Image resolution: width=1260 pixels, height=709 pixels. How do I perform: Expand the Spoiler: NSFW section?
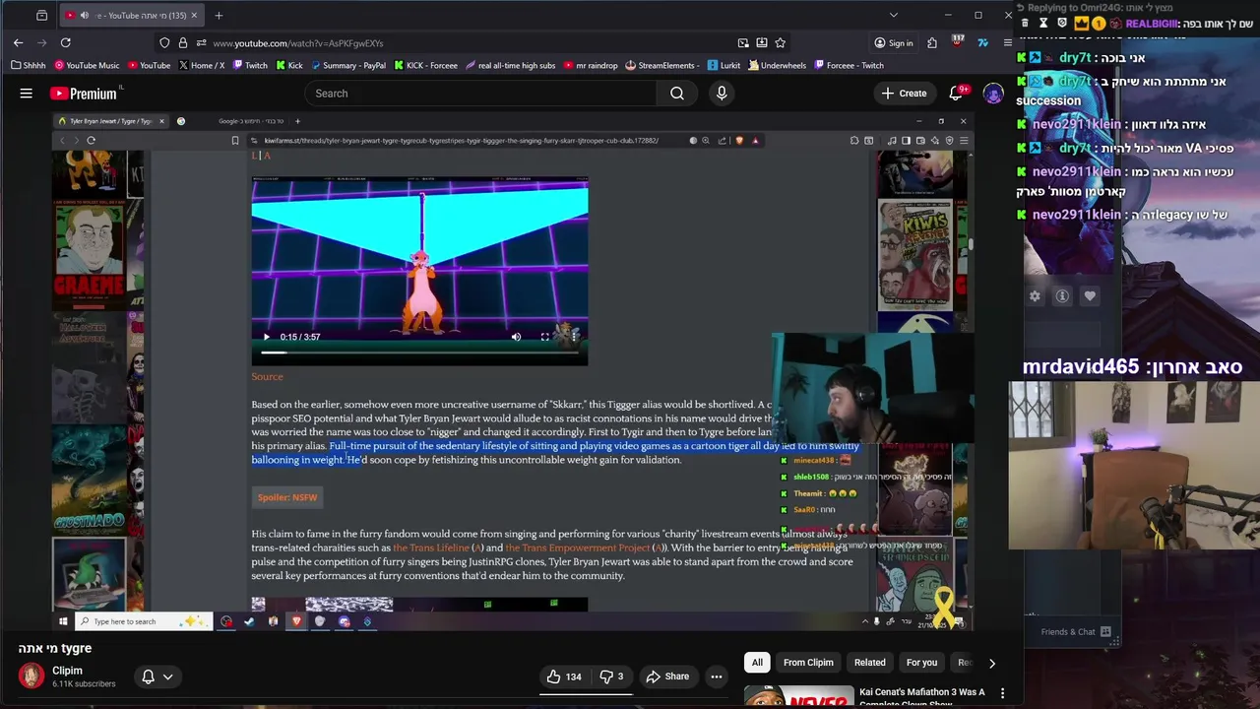tap(287, 497)
